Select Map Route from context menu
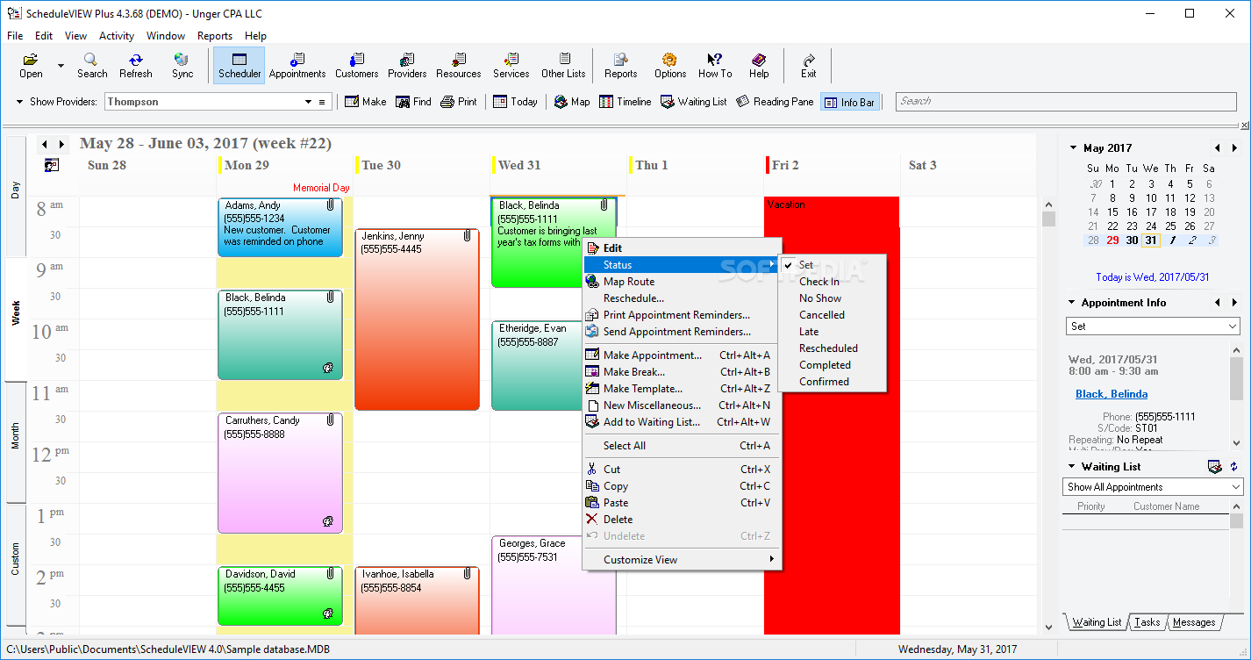This screenshot has height=660, width=1251. click(x=682, y=282)
